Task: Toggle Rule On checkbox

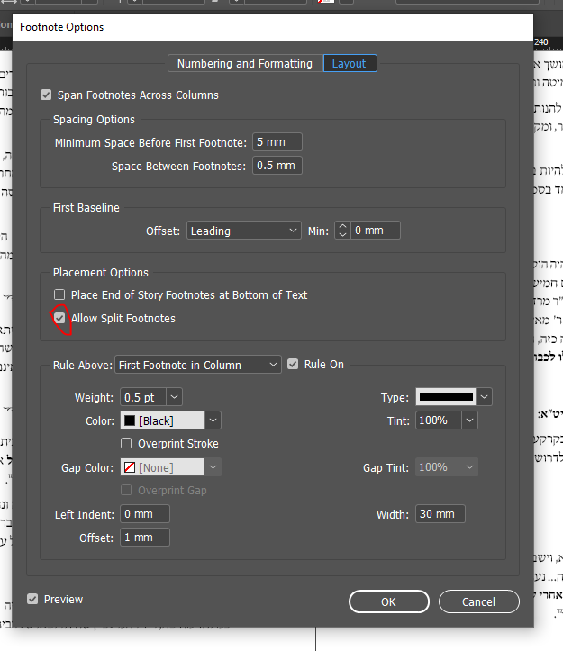Action: 293,365
